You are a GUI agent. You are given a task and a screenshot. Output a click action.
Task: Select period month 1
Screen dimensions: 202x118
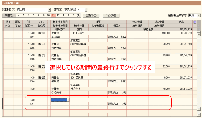(x=63, y=15)
